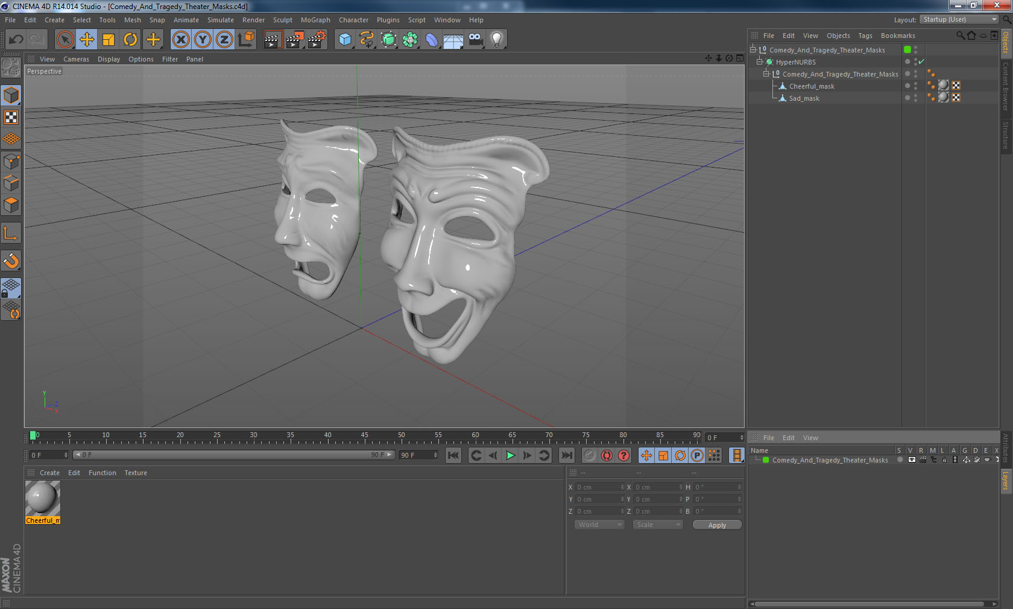Click frame 45 on timeline

pyautogui.click(x=364, y=437)
